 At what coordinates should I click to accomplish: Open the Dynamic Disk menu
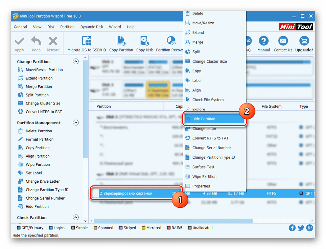(x=92, y=27)
